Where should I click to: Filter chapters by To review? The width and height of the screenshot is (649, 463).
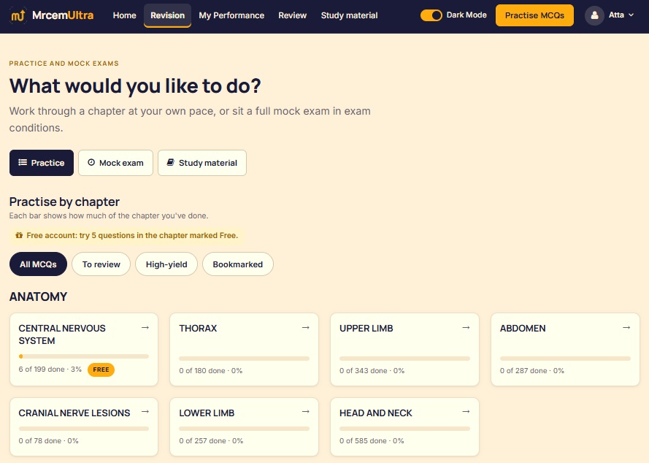point(101,264)
